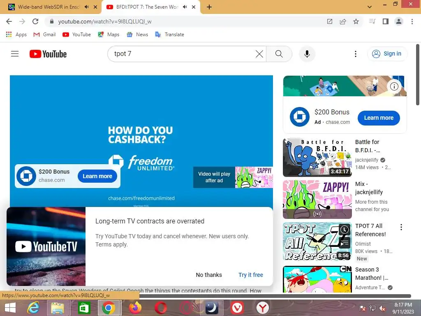
Task: Open clock showing 8:17 PM
Action: point(403,308)
